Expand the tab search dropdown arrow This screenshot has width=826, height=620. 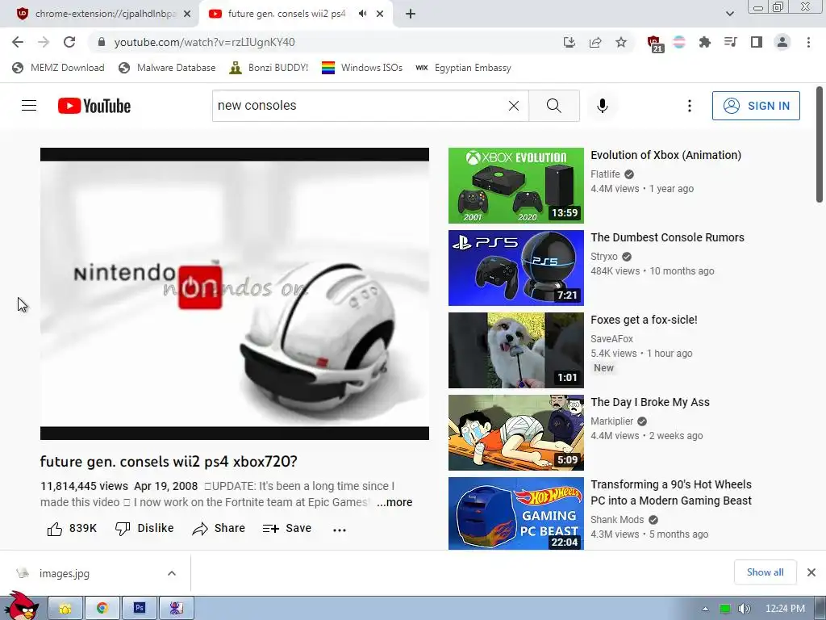click(x=729, y=14)
